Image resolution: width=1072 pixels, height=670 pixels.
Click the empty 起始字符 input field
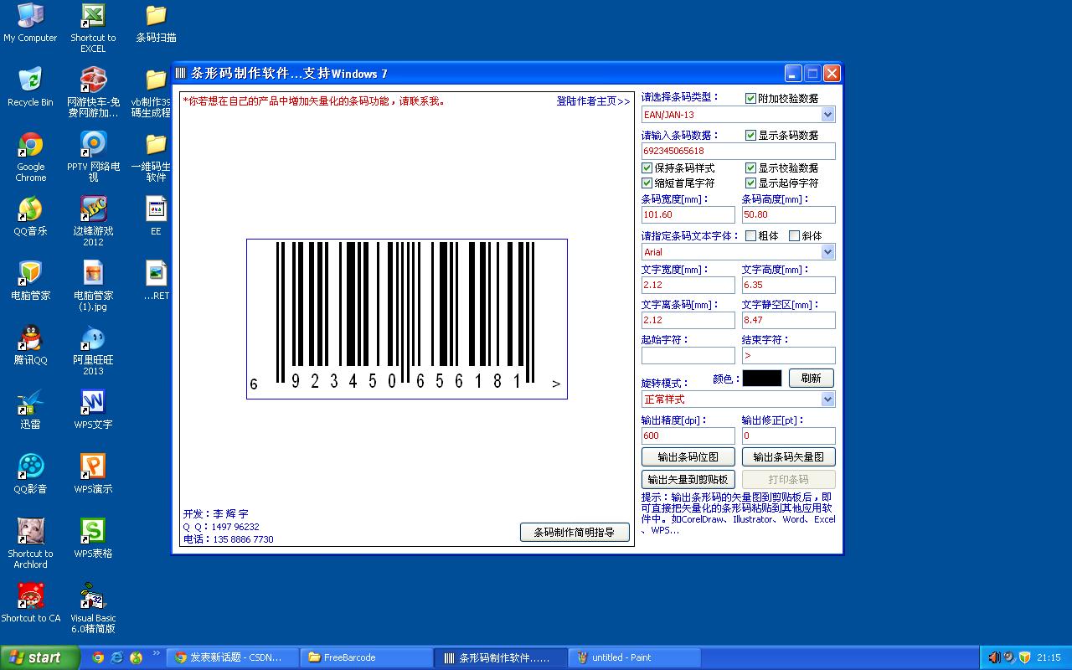[688, 355]
